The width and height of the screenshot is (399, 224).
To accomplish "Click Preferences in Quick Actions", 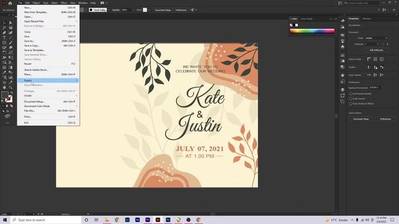I will [385, 119].
